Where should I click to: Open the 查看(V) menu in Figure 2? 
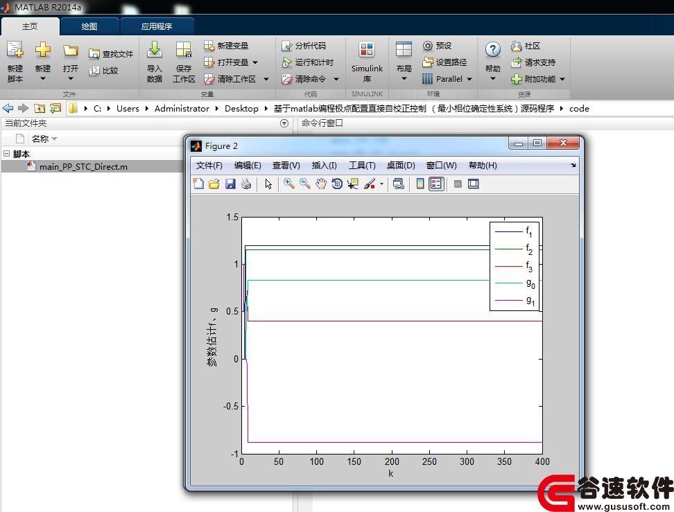(286, 166)
